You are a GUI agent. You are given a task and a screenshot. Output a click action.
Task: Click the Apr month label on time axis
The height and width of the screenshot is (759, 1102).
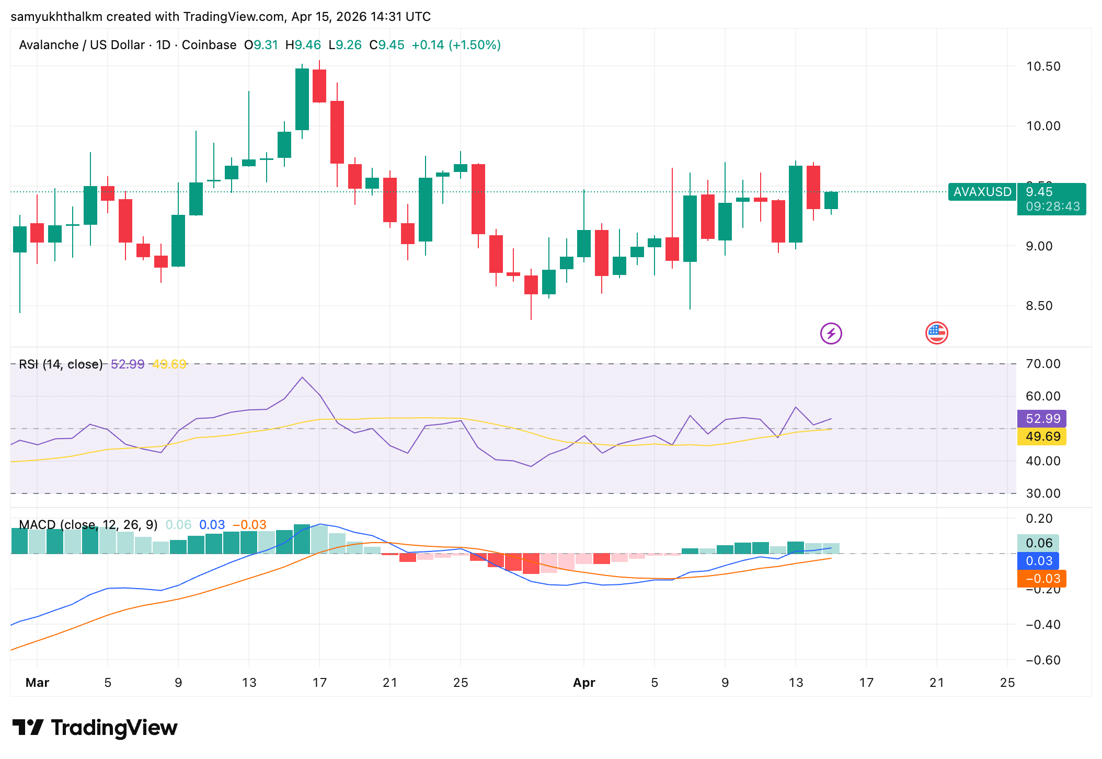pos(584,683)
